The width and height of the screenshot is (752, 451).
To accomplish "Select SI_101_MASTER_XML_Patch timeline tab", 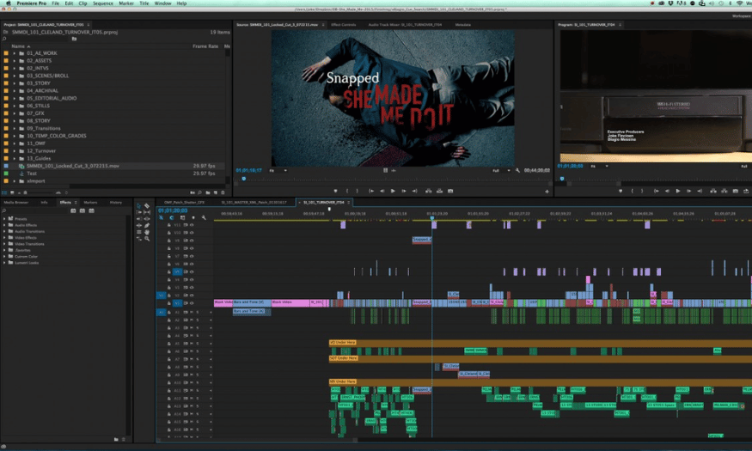I will pos(254,202).
